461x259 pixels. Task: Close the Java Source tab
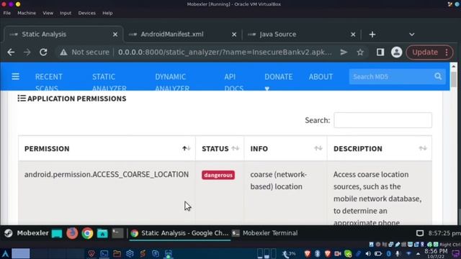pyautogui.click(x=353, y=35)
